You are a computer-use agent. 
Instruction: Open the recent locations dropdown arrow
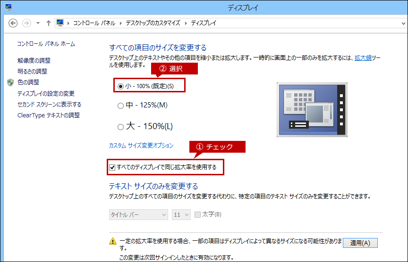click(x=38, y=23)
